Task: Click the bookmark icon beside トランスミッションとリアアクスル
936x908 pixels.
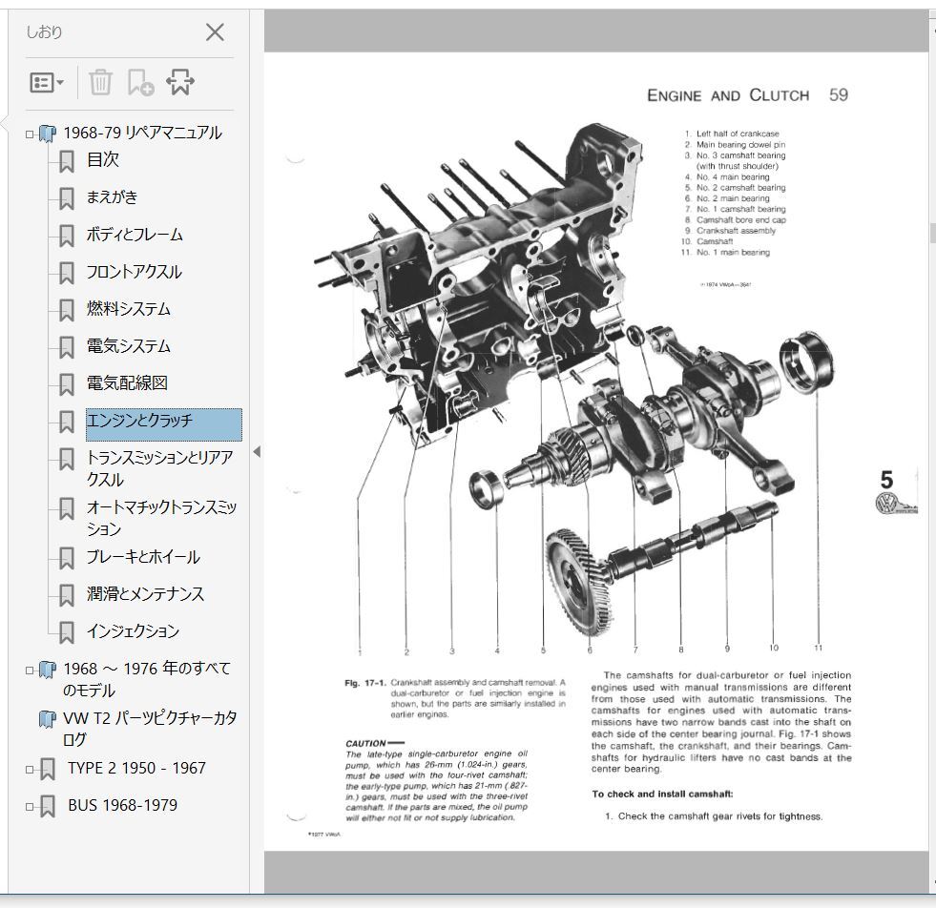Action: [x=66, y=460]
